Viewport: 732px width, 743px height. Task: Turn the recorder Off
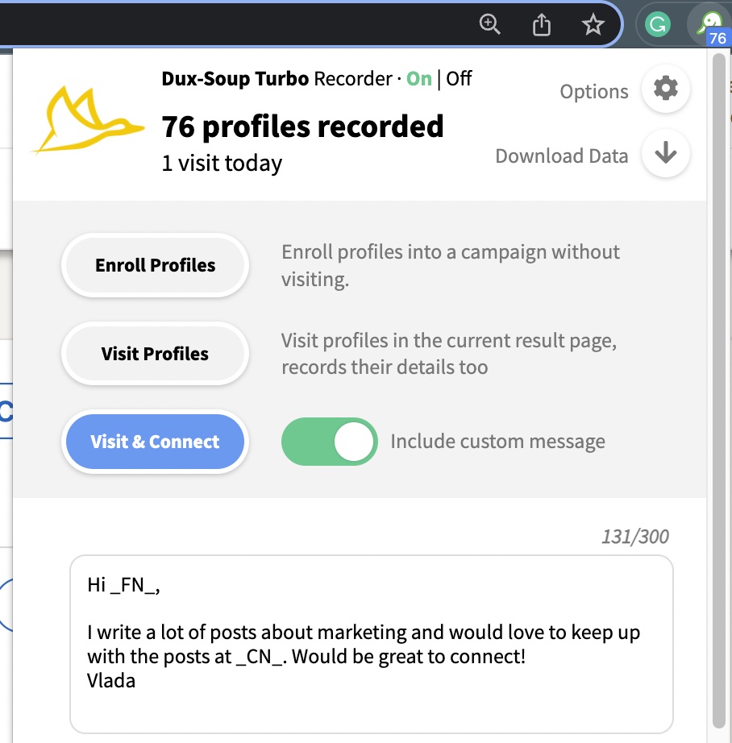[x=459, y=79]
